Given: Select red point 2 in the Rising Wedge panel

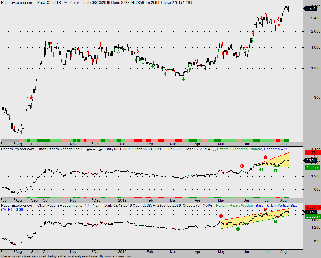Looking at the screenshot, I should tap(265, 209).
